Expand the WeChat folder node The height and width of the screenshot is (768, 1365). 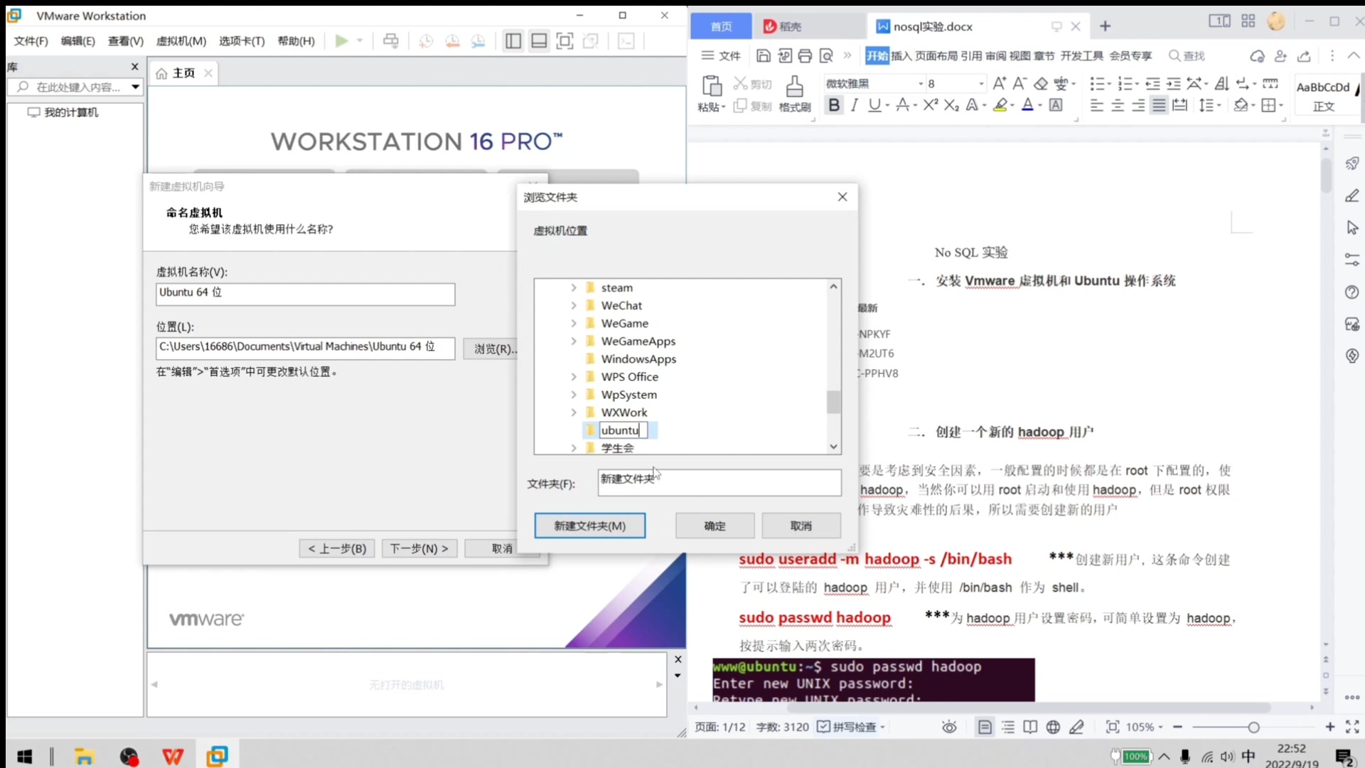coord(574,306)
